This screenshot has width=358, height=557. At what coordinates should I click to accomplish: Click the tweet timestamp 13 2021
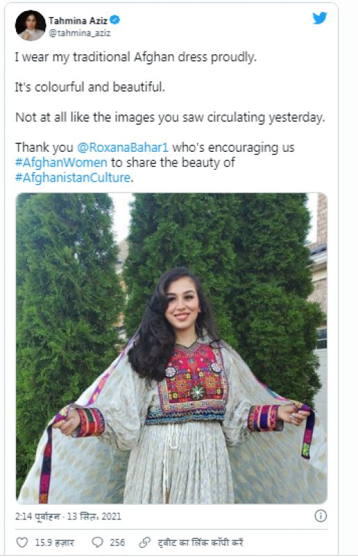click(68, 516)
